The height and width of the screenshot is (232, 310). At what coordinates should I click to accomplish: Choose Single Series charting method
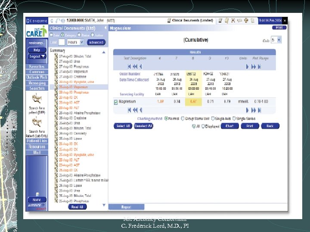click(x=234, y=119)
